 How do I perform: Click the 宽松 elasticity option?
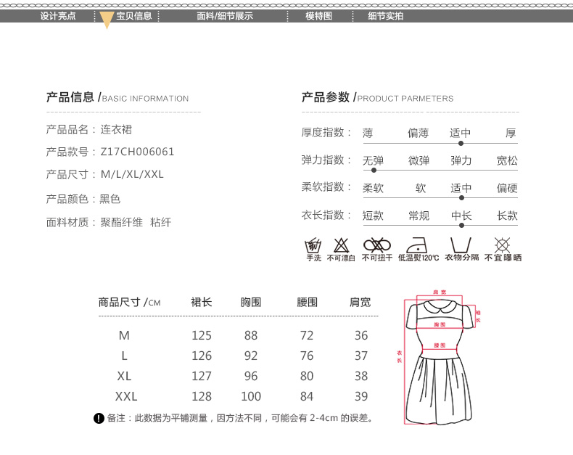[x=507, y=160]
